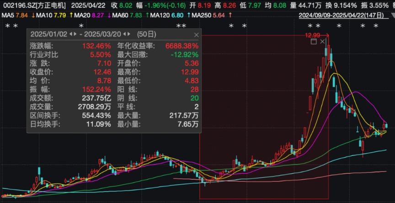The height and width of the screenshot is (203, 395).
Task: Toggle the MA20 8.27 indicator label
Action: [85, 16]
